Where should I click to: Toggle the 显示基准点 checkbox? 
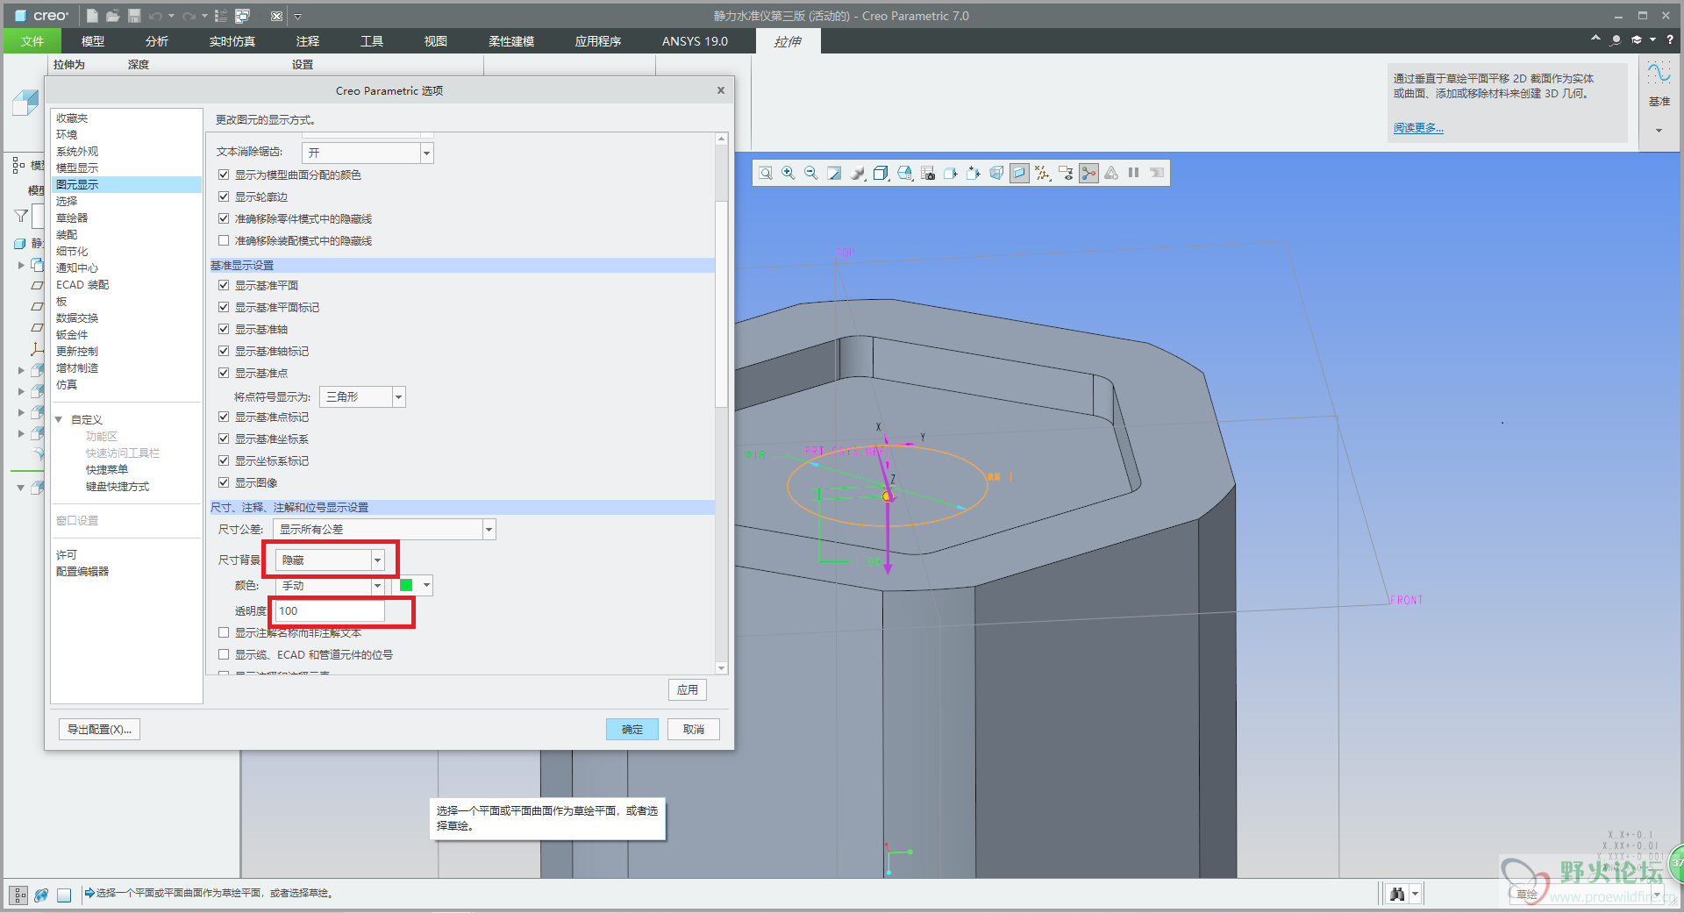click(224, 373)
